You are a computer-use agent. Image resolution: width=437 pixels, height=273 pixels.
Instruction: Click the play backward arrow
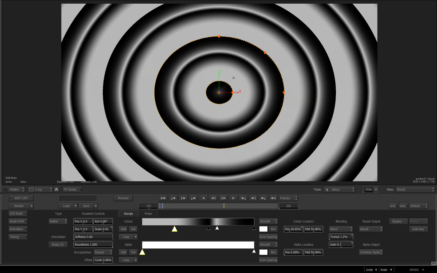coord(203,198)
